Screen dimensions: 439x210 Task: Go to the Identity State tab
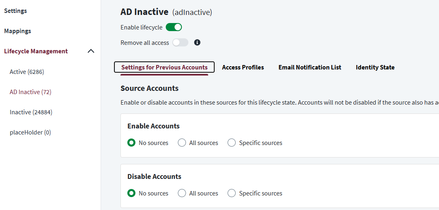[375, 67]
